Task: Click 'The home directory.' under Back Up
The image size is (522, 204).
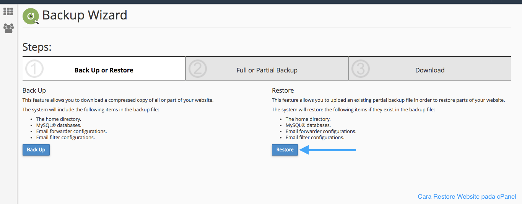Action: [59, 119]
